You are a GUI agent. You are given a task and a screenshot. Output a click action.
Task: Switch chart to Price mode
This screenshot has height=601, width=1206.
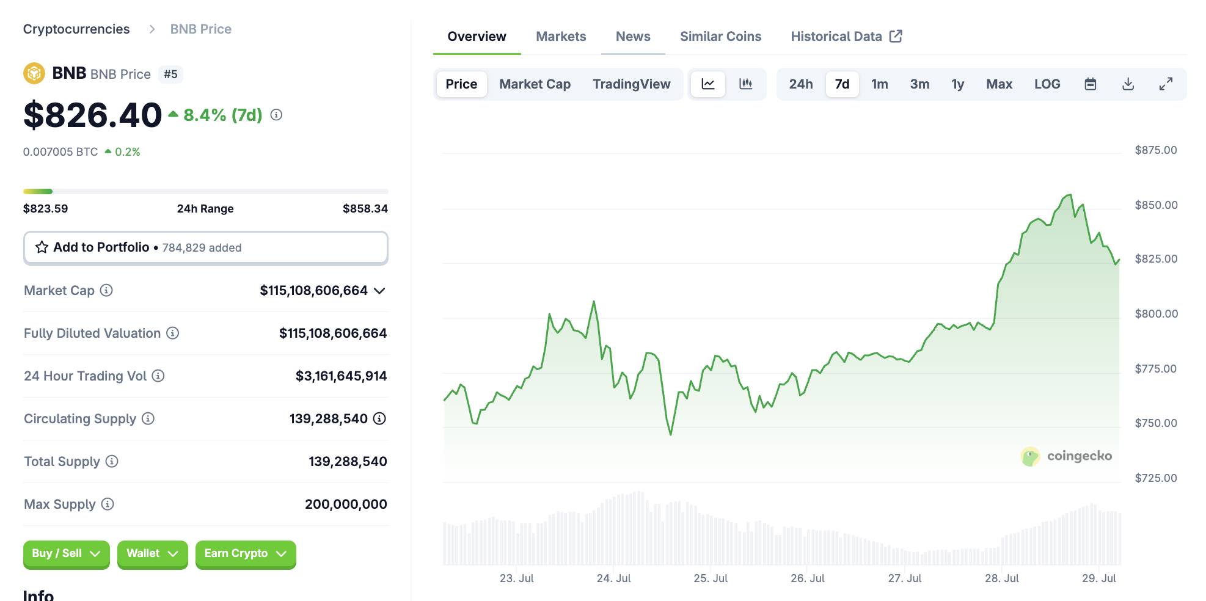[461, 84]
